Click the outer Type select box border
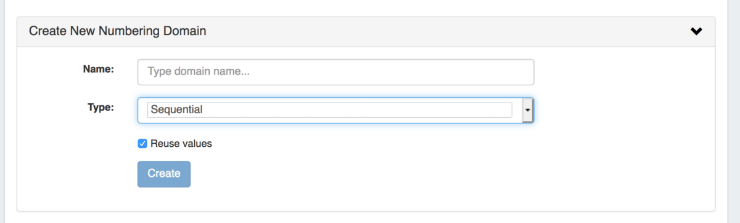Image resolution: width=740 pixels, height=223 pixels. pyautogui.click(x=335, y=110)
